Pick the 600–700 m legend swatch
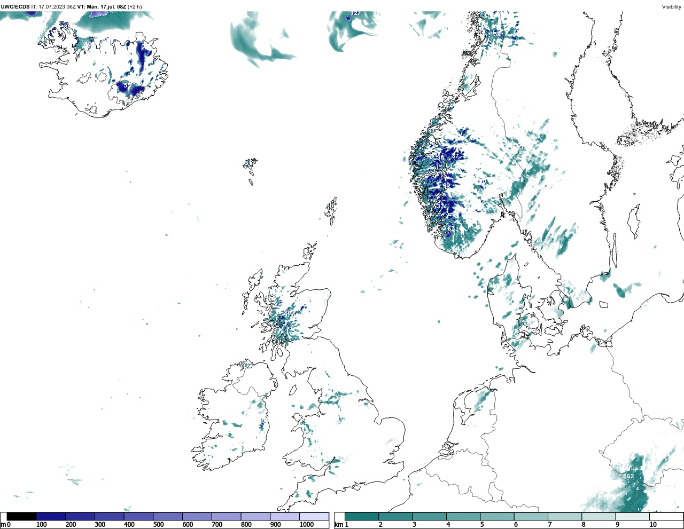This screenshot has width=684, height=529. pos(197,516)
